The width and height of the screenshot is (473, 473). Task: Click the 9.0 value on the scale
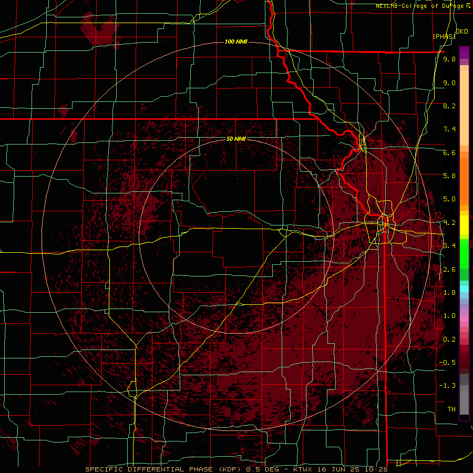click(449, 83)
